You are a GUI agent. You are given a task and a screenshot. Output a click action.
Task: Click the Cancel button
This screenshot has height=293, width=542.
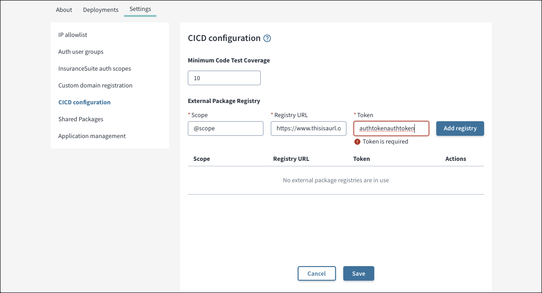pyautogui.click(x=317, y=274)
